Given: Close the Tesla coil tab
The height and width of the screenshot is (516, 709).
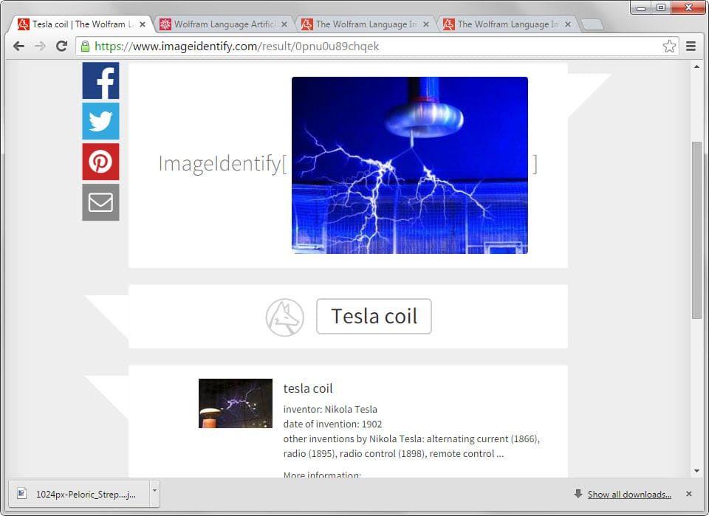Looking at the screenshot, I should [143, 24].
